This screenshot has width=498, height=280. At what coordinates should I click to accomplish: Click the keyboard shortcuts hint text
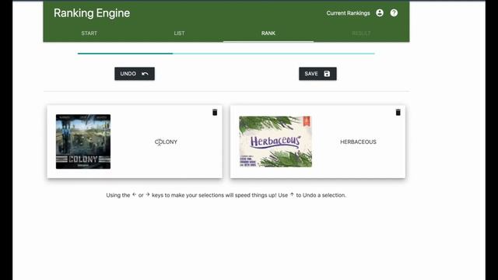click(226, 195)
